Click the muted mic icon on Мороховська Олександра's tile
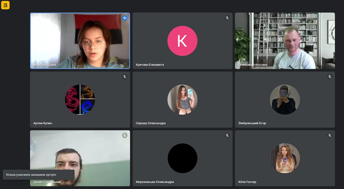The image size is (344, 189). pyautogui.click(x=227, y=135)
